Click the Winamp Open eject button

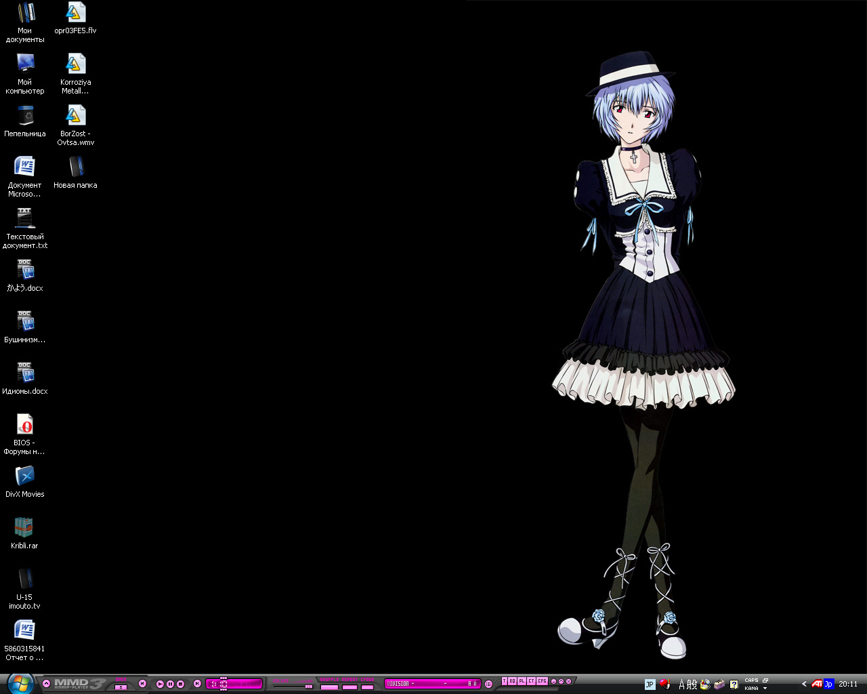pyautogui.click(x=121, y=687)
